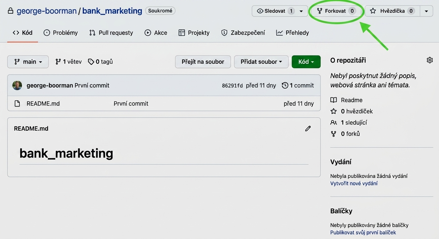Switch to the Kód tab
The image size is (439, 239).
click(22, 33)
